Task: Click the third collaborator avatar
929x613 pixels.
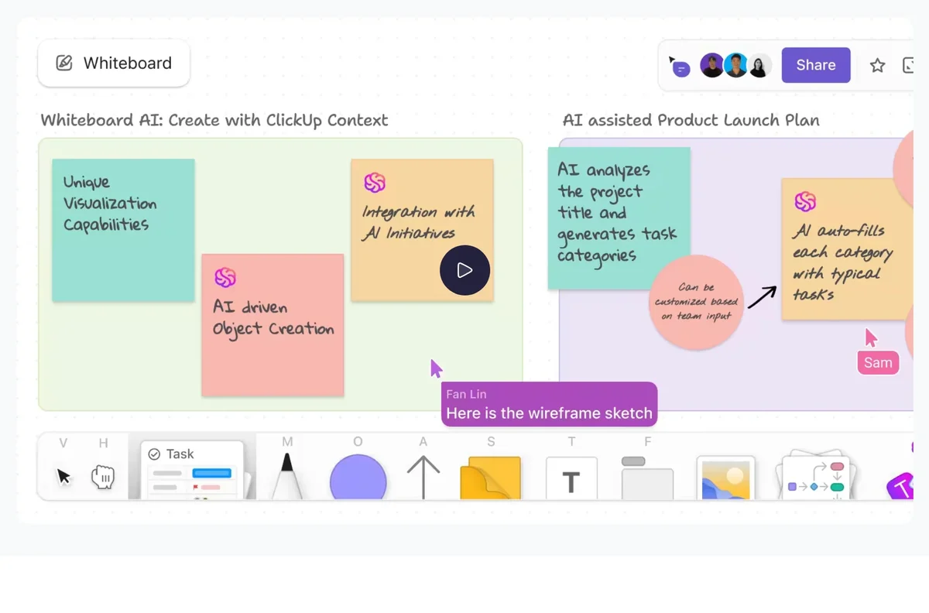Action: [759, 66]
